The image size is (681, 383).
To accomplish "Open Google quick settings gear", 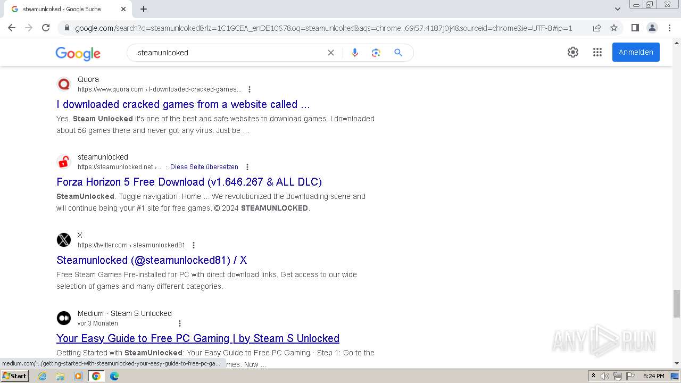I will coord(573,52).
